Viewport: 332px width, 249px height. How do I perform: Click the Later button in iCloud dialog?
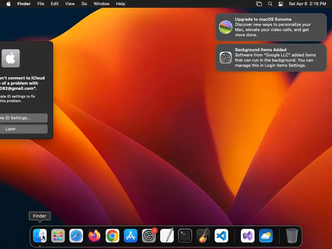point(23,129)
